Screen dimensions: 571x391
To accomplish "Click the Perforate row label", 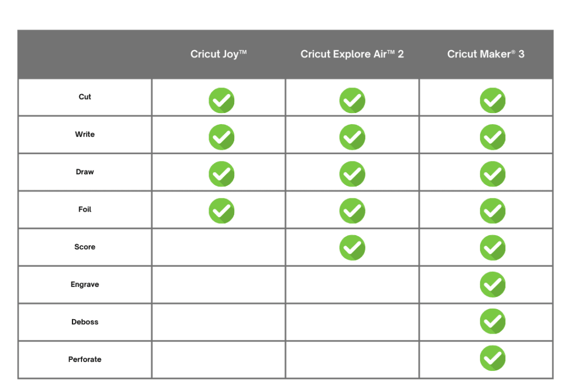I will point(85,360).
